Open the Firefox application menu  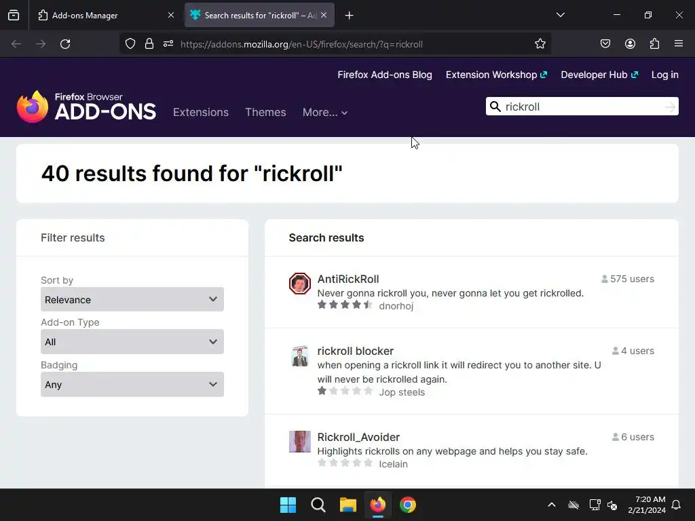(x=679, y=44)
